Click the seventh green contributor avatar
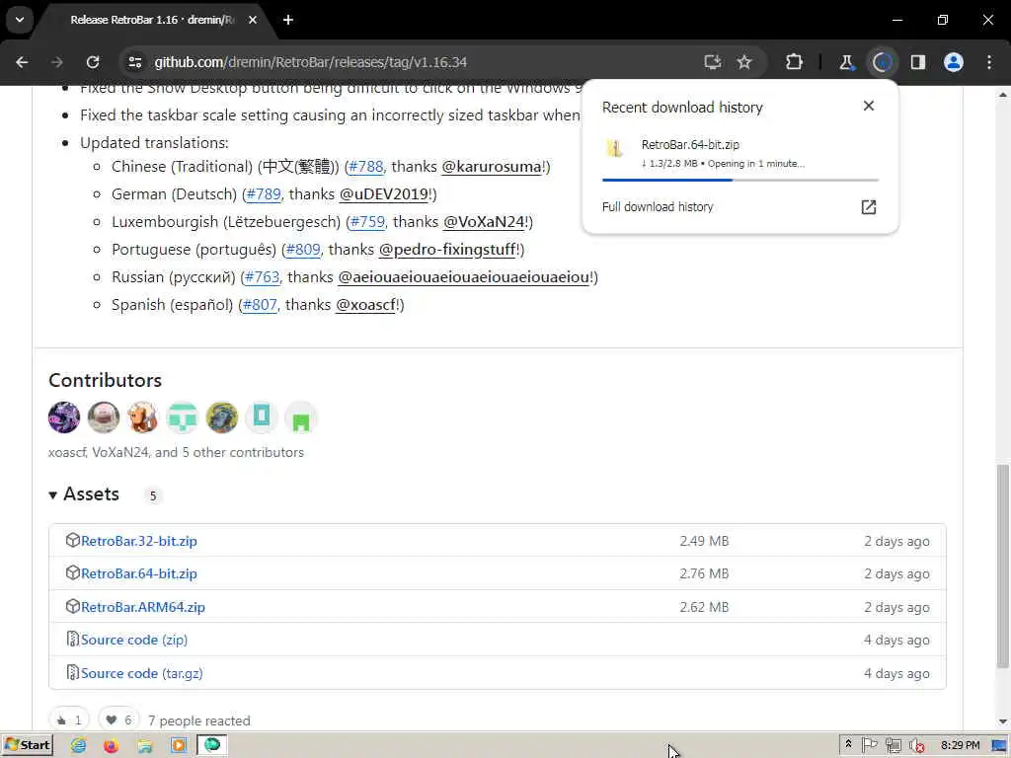 point(300,417)
